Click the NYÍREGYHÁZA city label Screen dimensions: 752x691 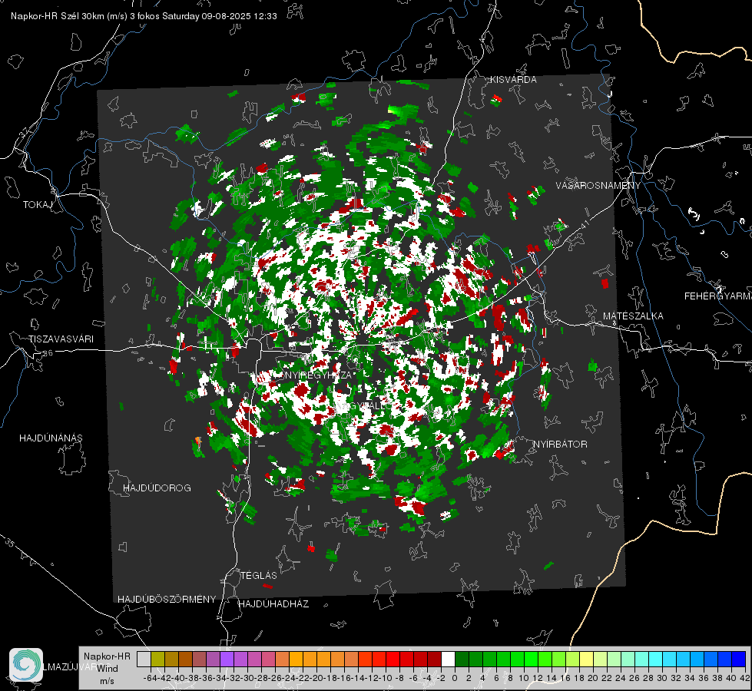(x=319, y=375)
